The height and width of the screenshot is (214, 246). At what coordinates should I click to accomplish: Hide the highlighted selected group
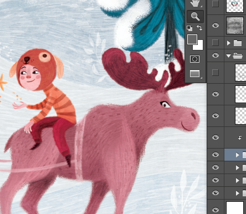coord(216,155)
